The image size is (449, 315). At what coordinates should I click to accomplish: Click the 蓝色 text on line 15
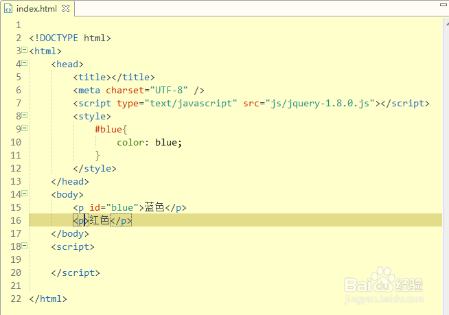(154, 207)
